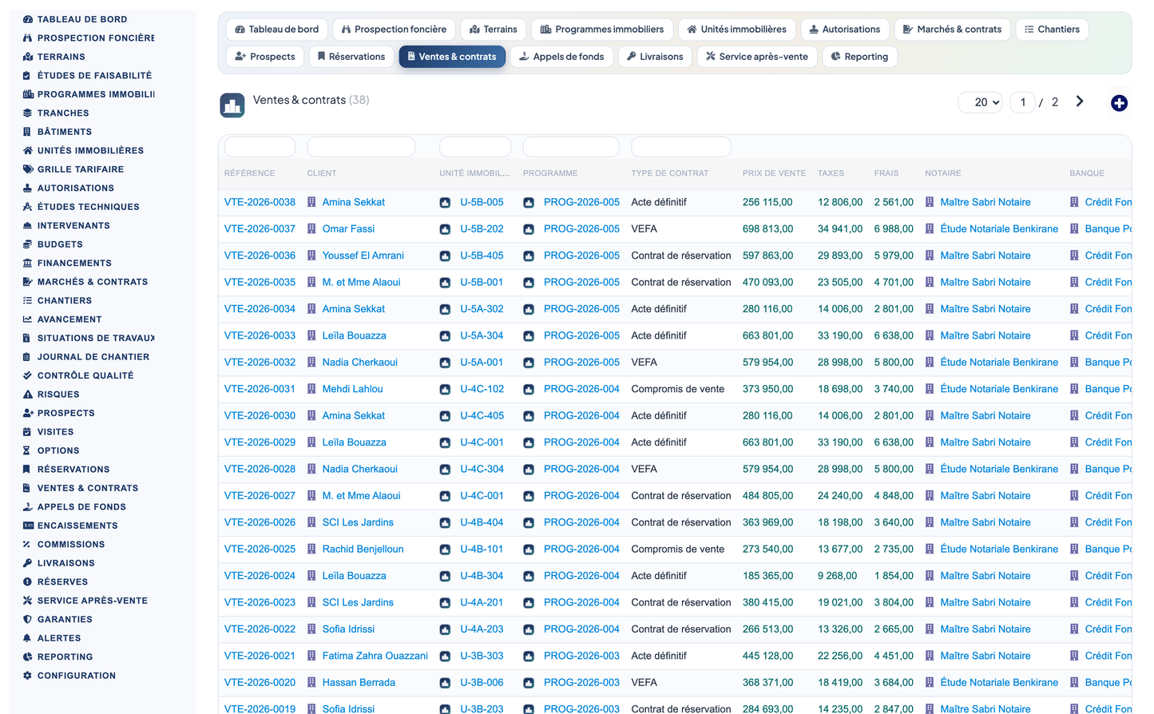Select Réservations in the sidebar
Screen dimensions: 1154x714
[x=73, y=470]
